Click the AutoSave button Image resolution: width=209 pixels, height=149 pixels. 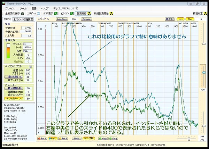pyautogui.click(x=62, y=19)
